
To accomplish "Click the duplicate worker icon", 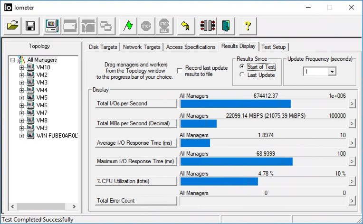I will pos(106,26).
